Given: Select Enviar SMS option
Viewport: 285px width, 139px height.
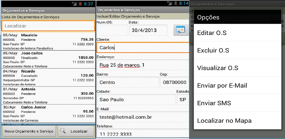Looking at the screenshot, I should (238, 103).
